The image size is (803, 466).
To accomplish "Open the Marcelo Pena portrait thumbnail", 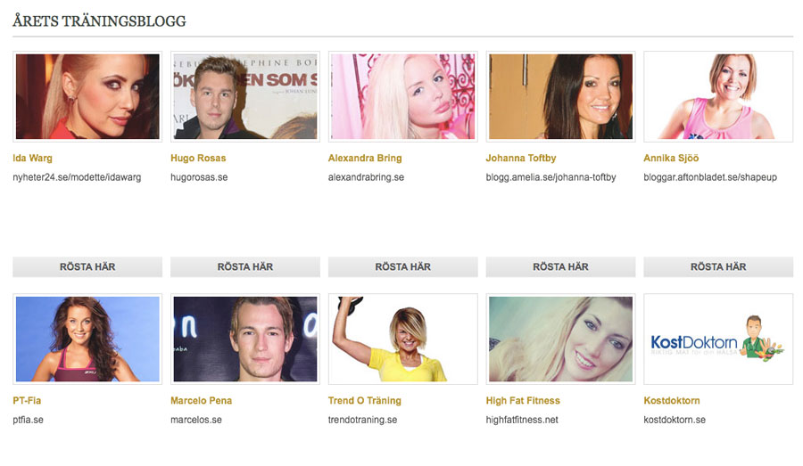I will pos(245,339).
